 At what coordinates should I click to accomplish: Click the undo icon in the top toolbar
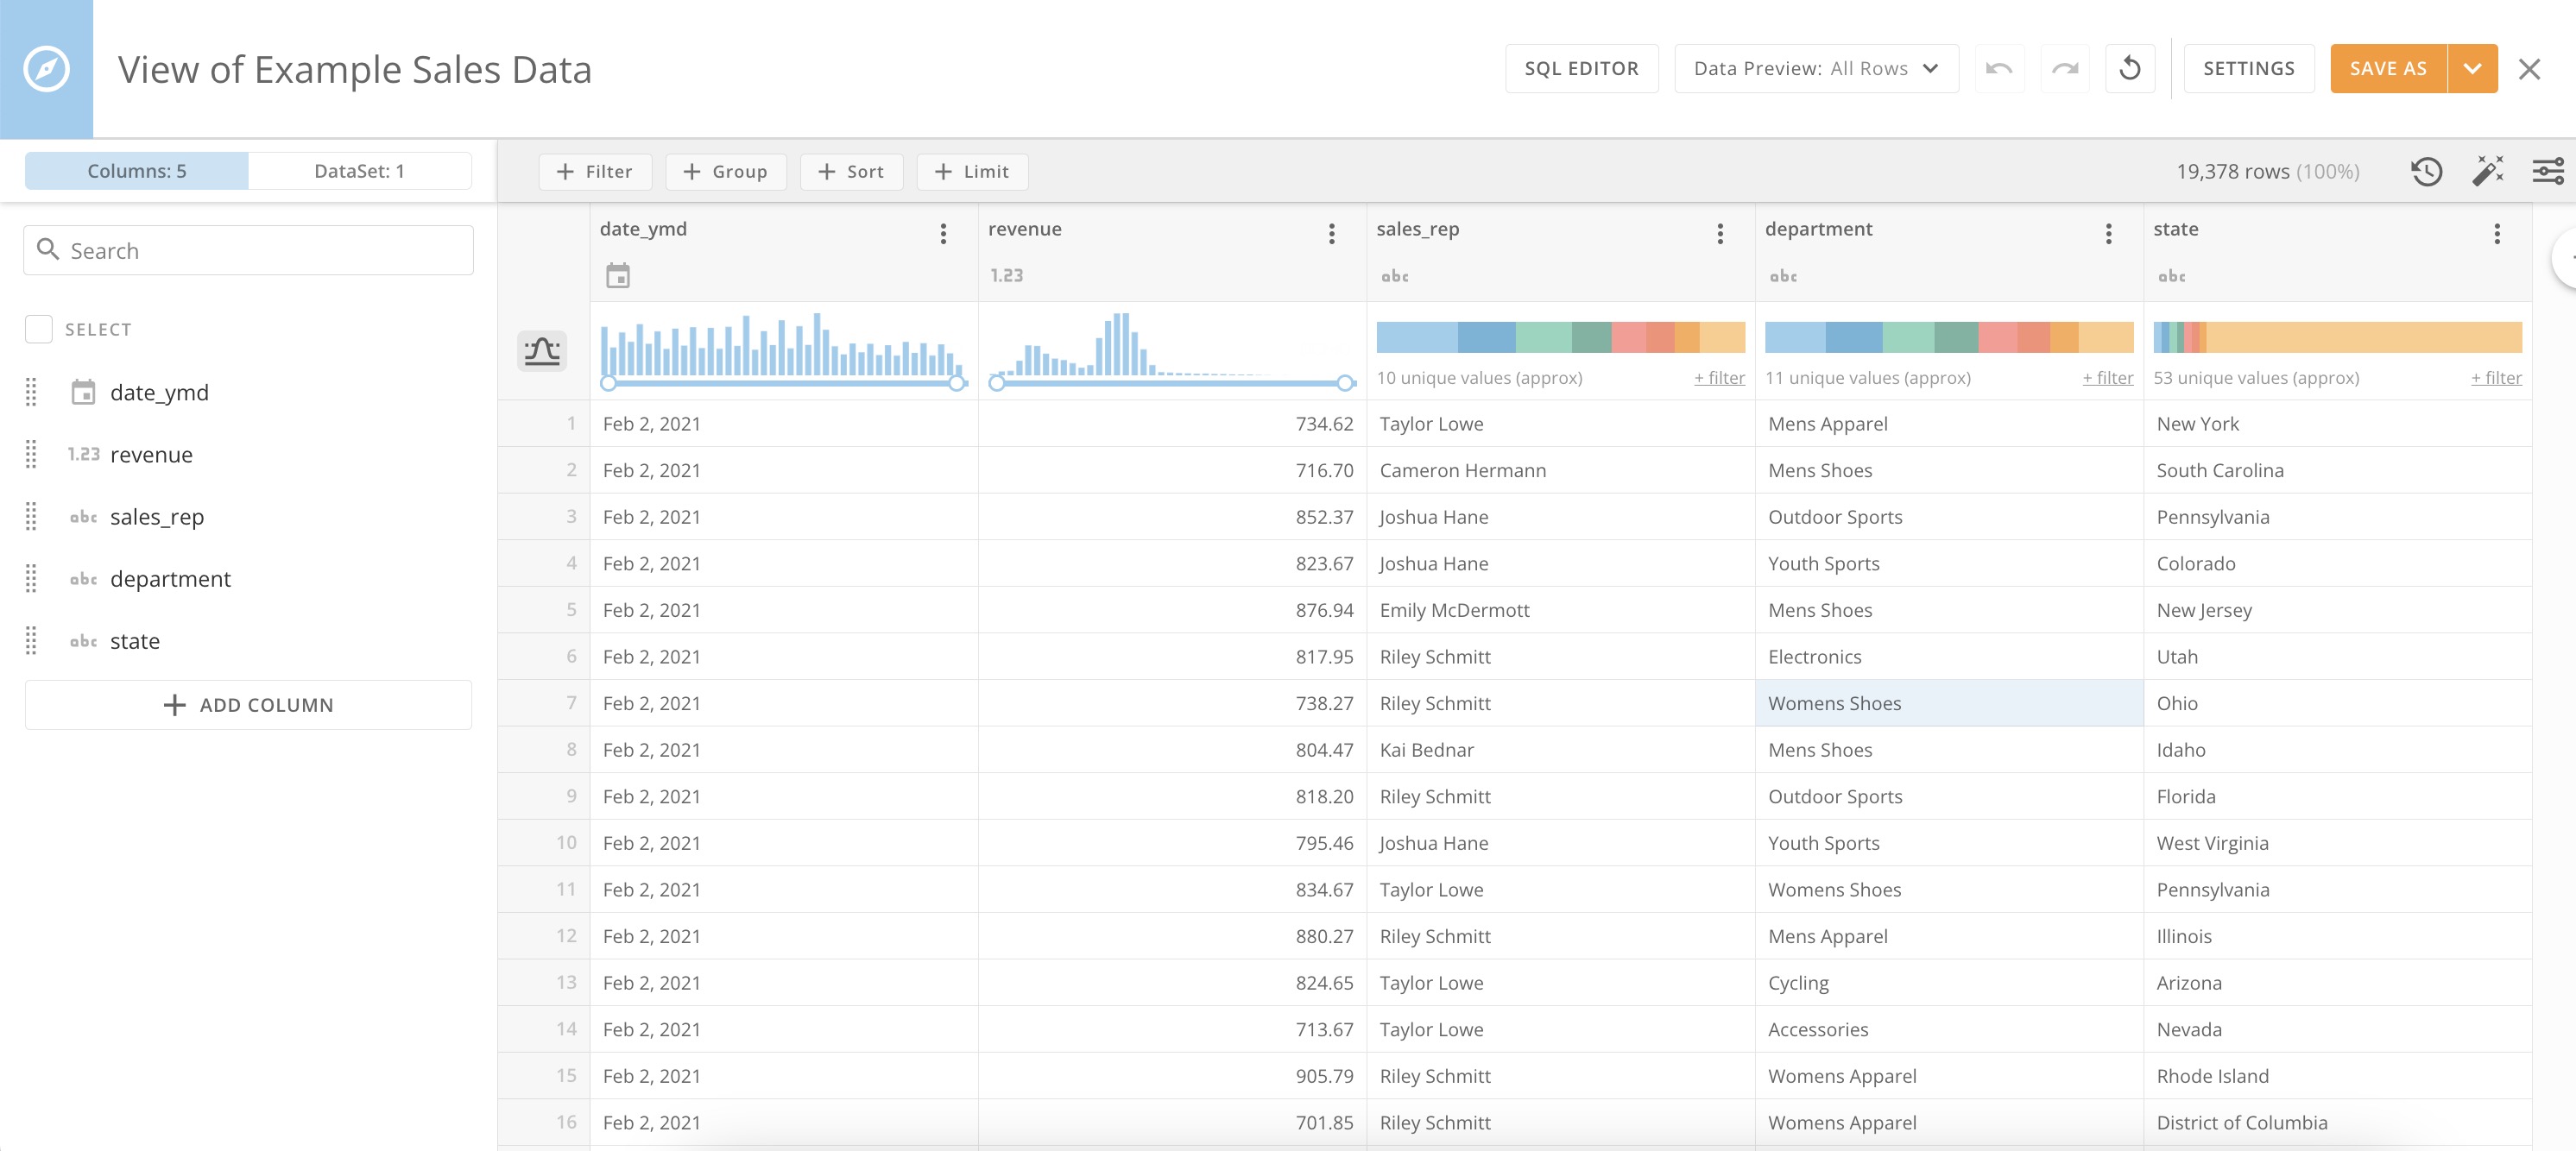point(1999,68)
